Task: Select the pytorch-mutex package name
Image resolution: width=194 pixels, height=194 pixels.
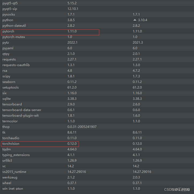Action: tap(14, 37)
